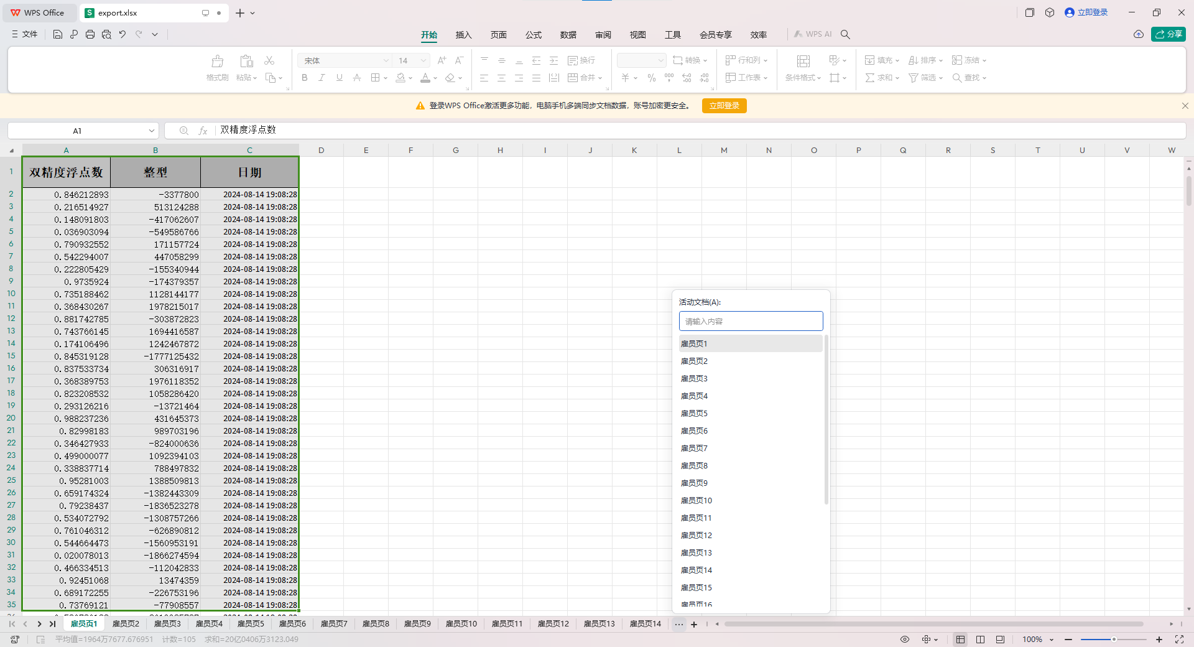Open the 视图 View ribbon tab
The image size is (1194, 647).
(x=637, y=35)
